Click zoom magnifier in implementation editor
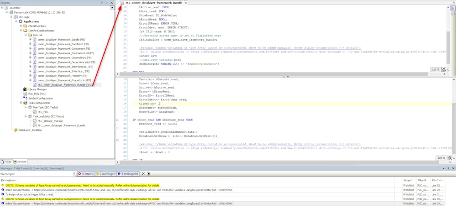Image resolution: width=456 pixels, height=214 pixels. [x=450, y=158]
